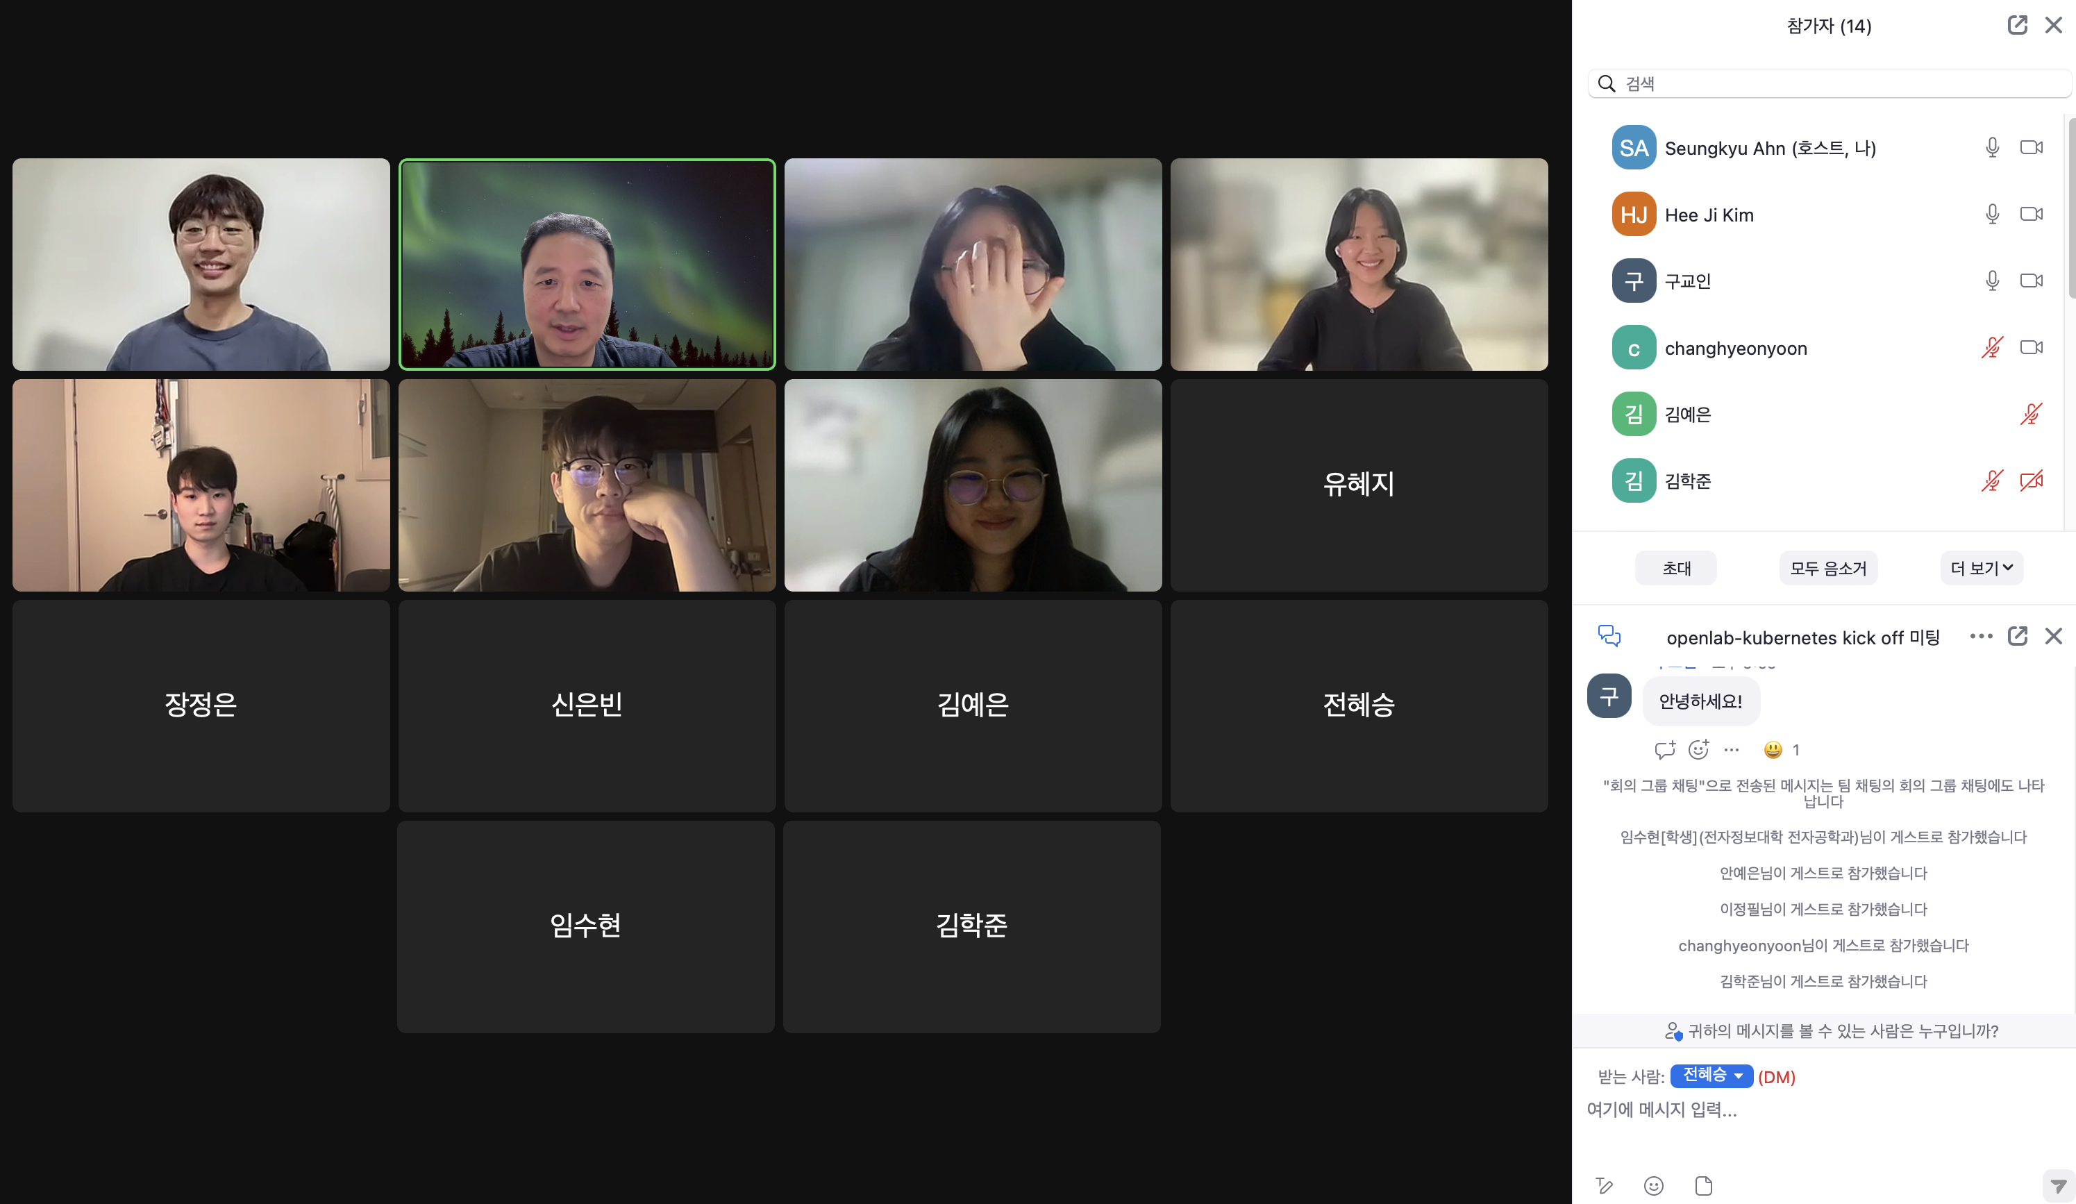2076x1204 pixels.
Task: Add a reaction to 안녕하세요! message
Action: point(1698,749)
